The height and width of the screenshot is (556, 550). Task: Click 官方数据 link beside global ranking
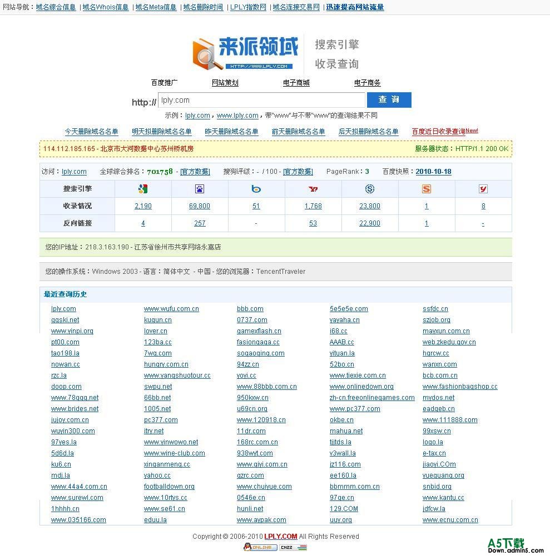click(195, 172)
